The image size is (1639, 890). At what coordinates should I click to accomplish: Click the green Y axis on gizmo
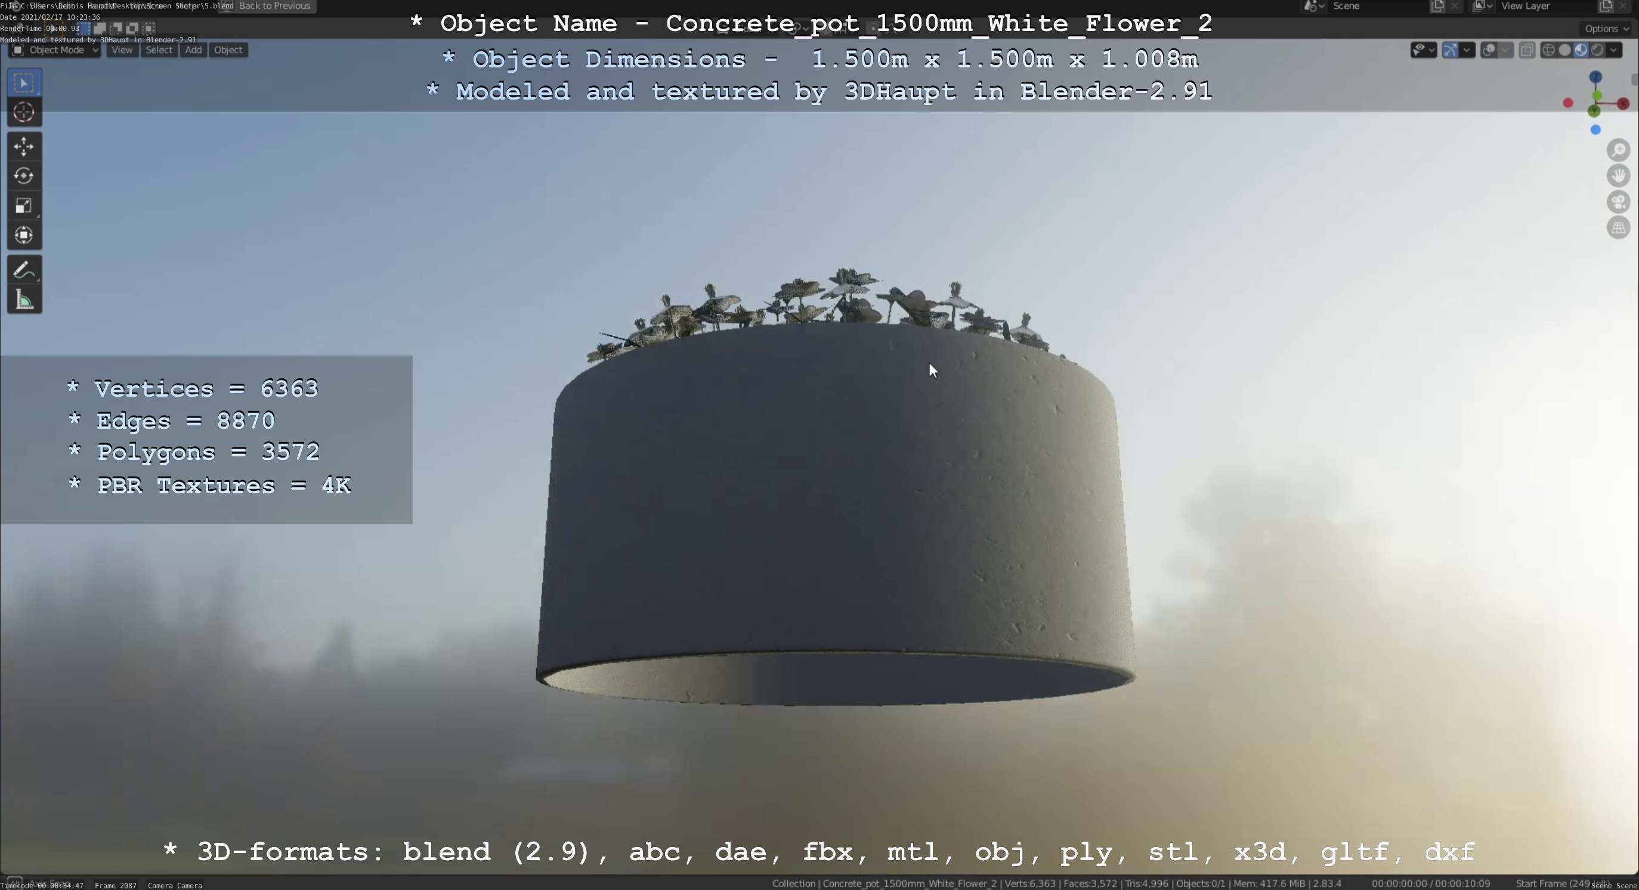click(x=1594, y=112)
